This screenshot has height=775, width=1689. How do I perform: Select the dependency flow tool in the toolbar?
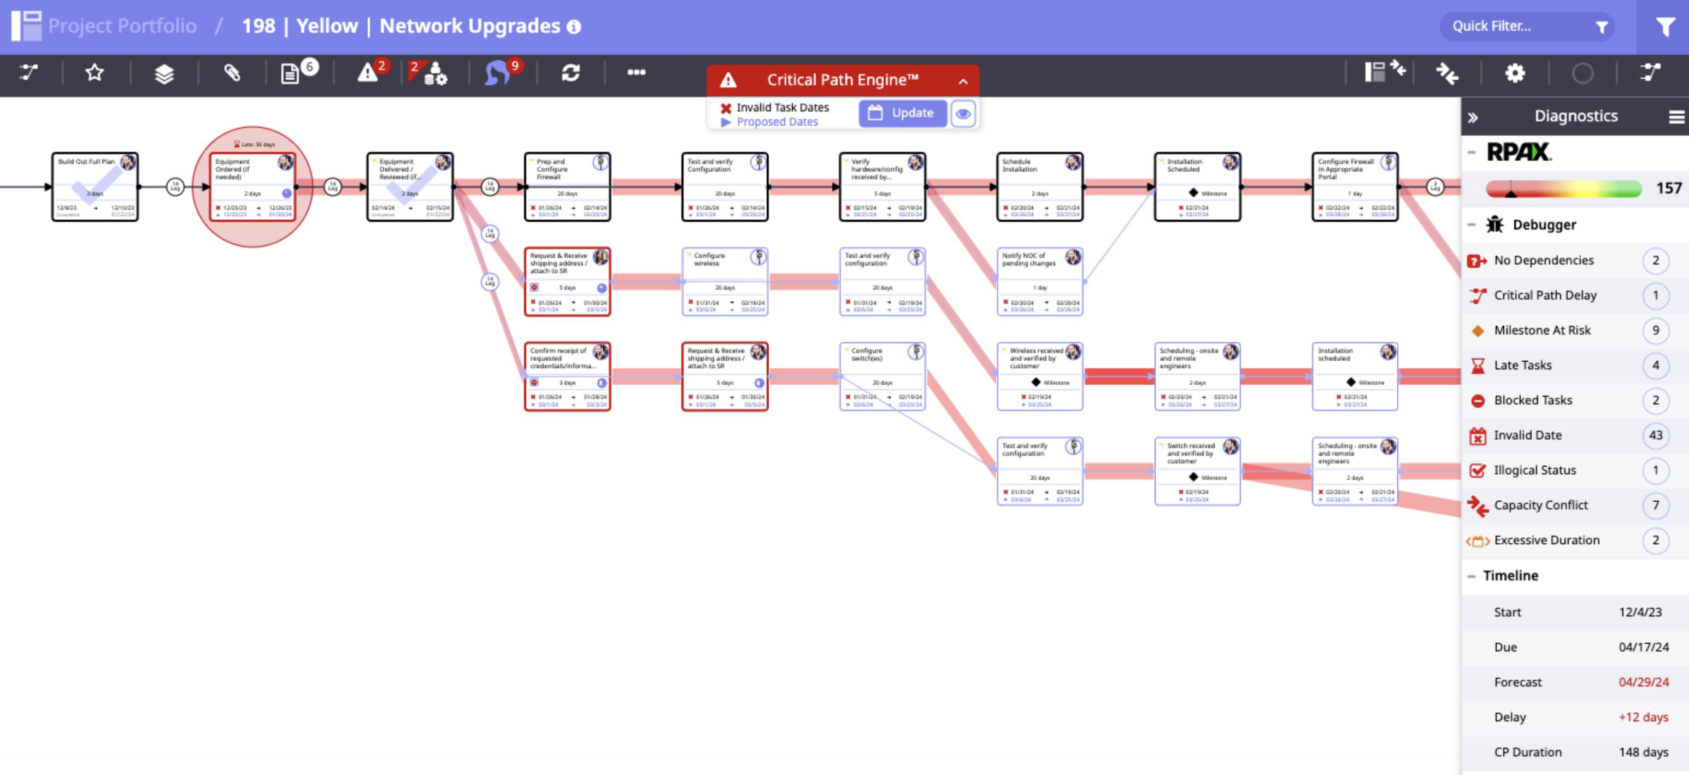click(x=27, y=73)
